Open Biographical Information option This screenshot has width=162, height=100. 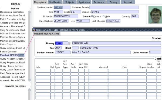pyautogui.click(x=12, y=12)
